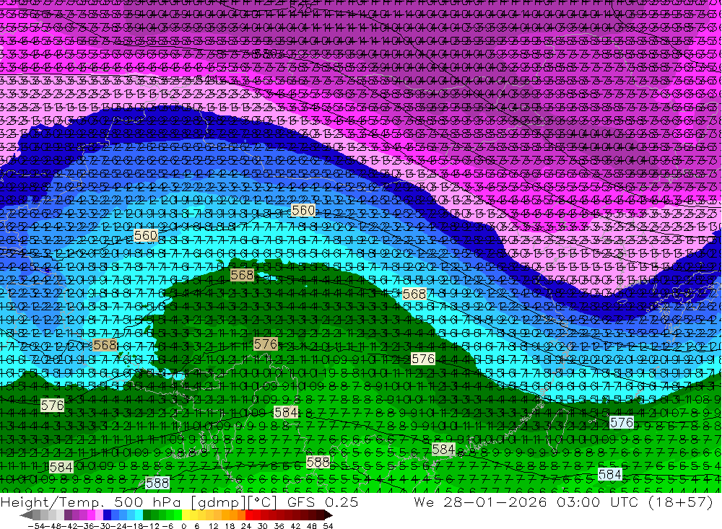
Task: Click the '(18+57)' run offset text
Action: (x=681, y=502)
